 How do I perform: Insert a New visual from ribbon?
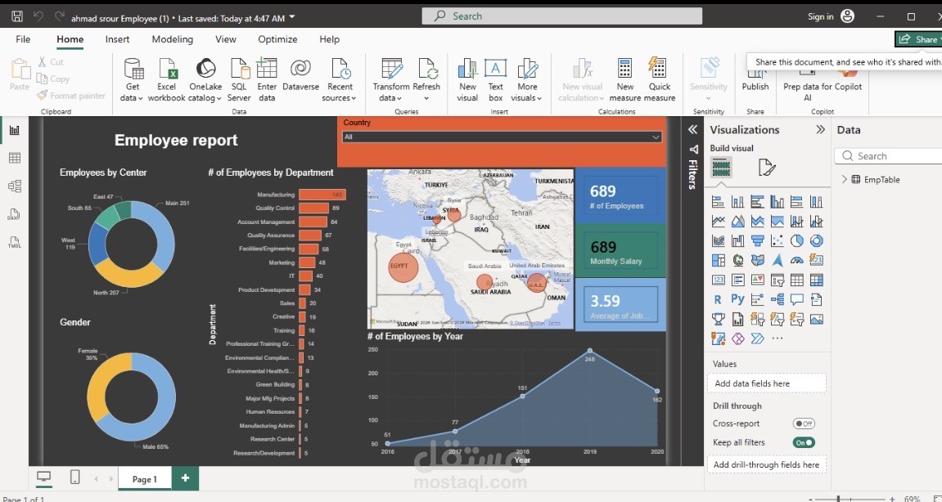tap(467, 80)
